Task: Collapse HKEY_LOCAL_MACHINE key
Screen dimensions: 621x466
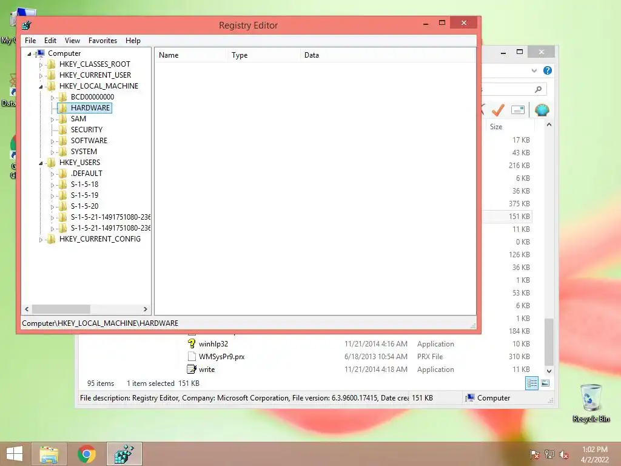Action: tap(41, 86)
